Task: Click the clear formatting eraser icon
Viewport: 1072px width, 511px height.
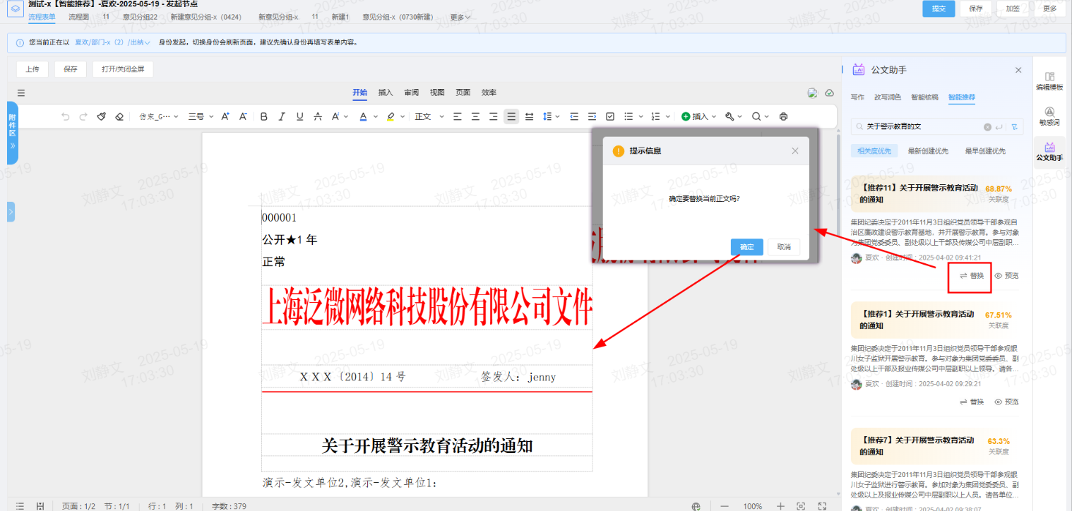Action: click(x=119, y=116)
